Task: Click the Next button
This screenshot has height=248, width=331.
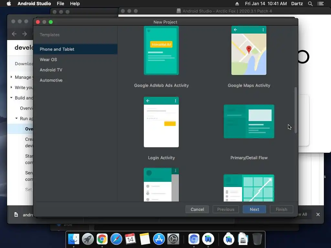Action: coord(254,209)
